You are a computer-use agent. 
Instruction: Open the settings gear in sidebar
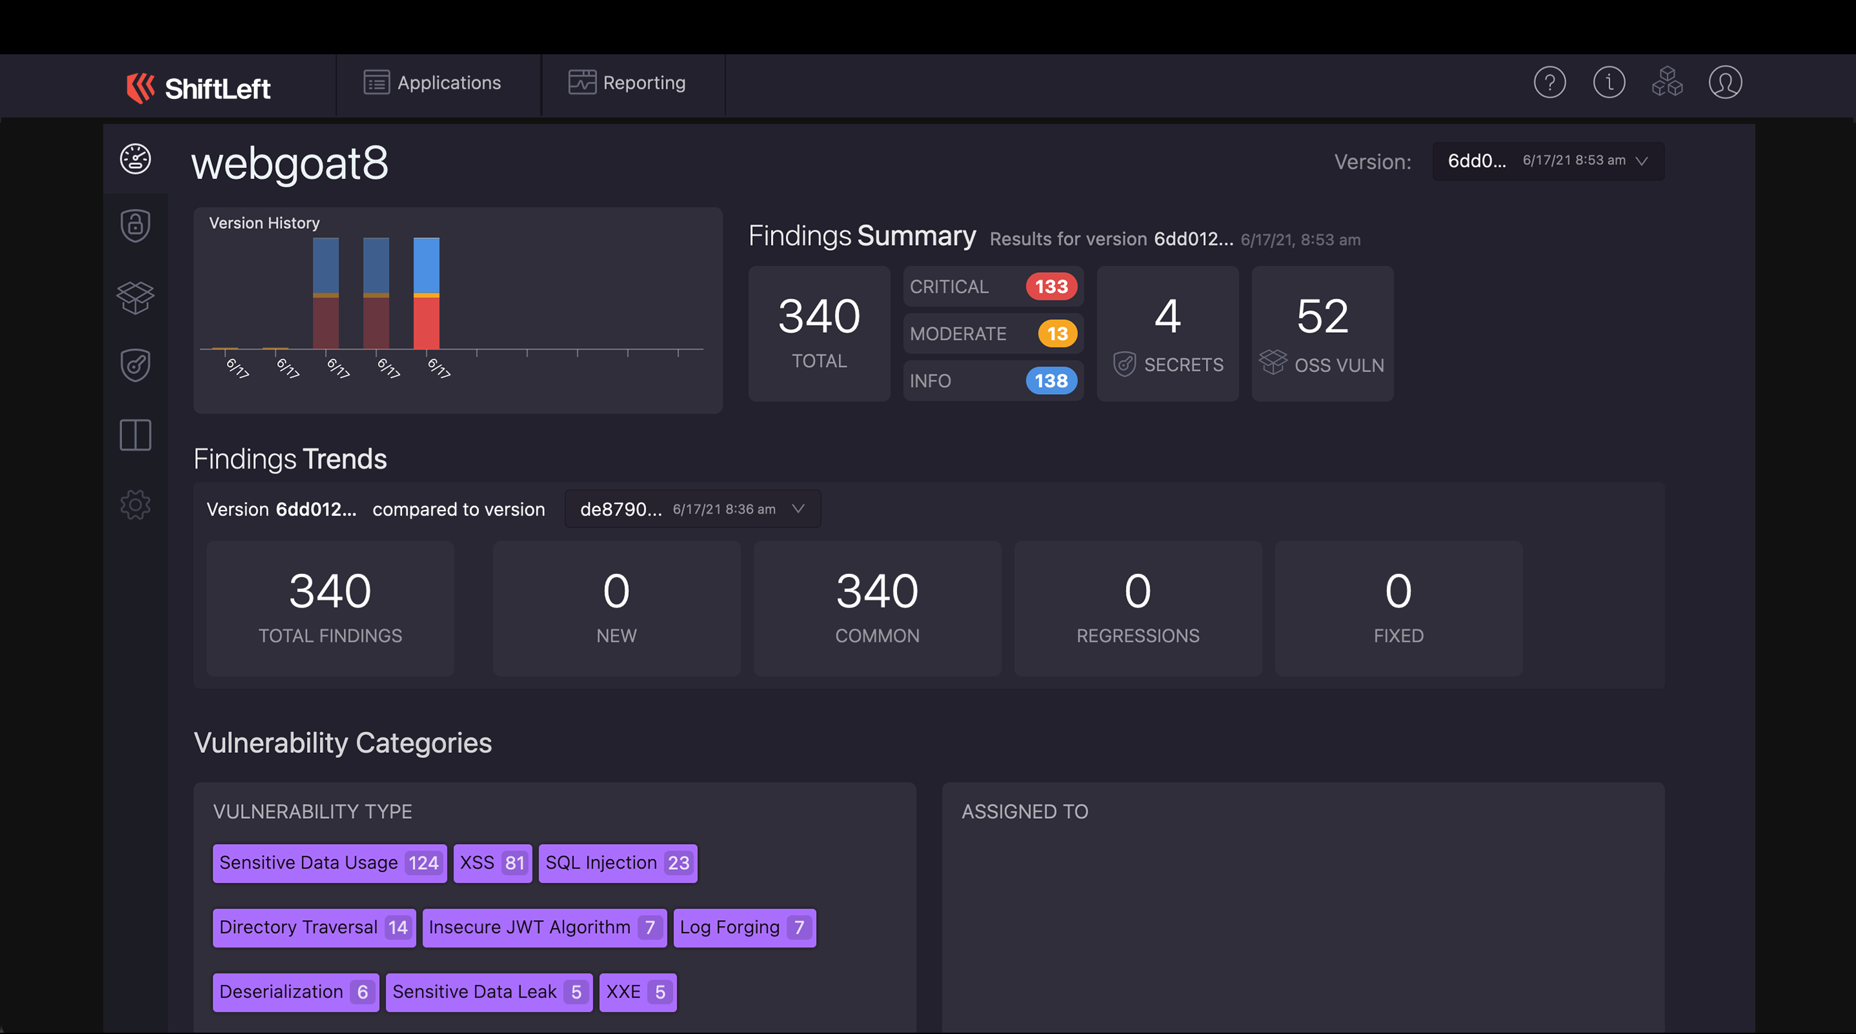(x=134, y=504)
